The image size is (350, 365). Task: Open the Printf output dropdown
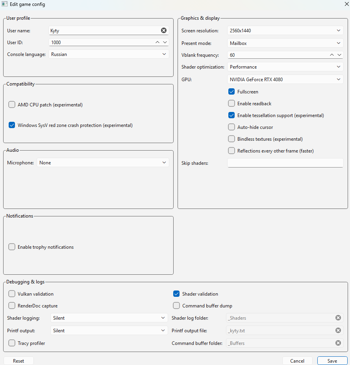pos(109,331)
